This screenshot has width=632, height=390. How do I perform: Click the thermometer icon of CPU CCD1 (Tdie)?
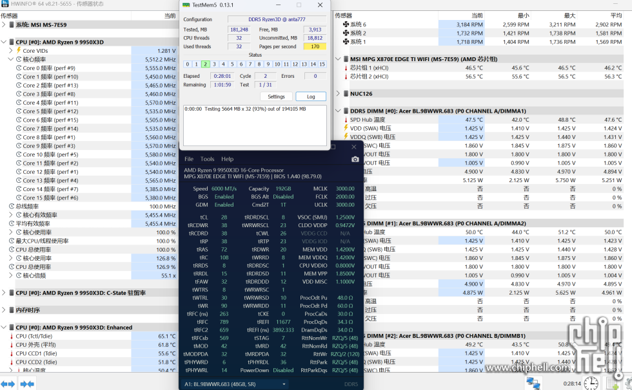click(12, 353)
